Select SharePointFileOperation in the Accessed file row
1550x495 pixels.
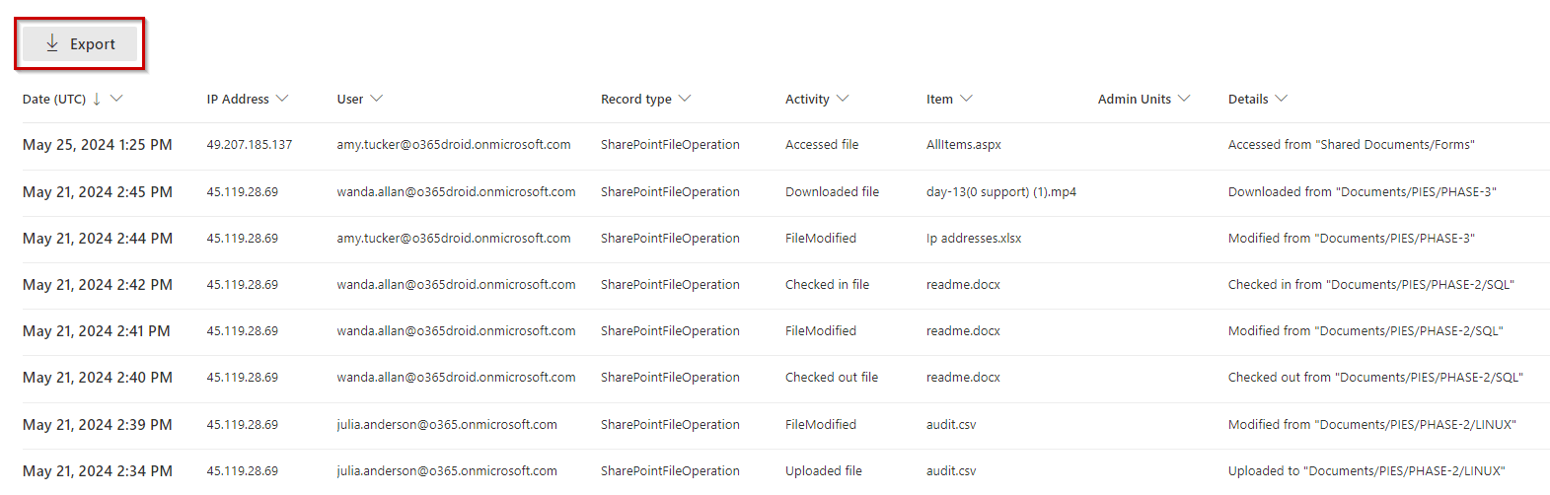(670, 145)
